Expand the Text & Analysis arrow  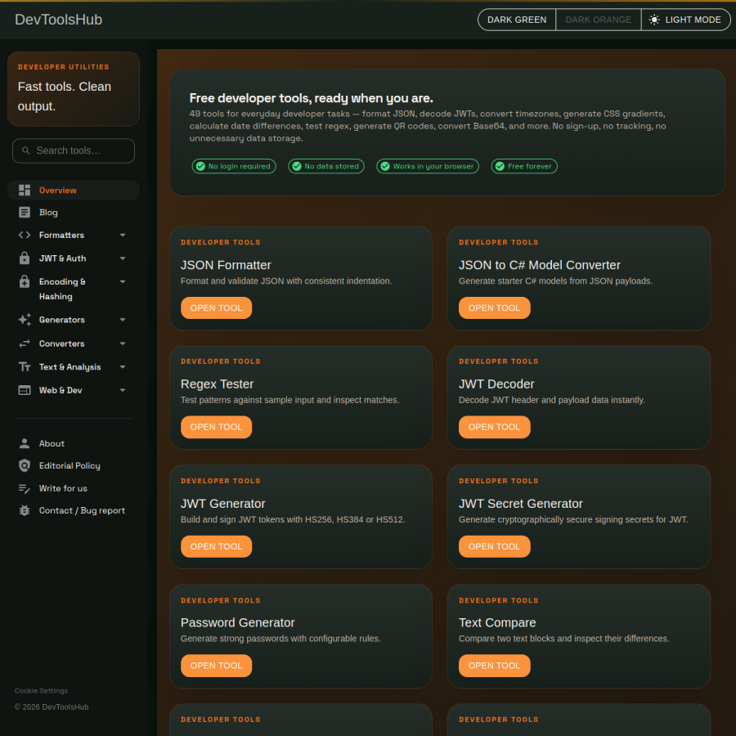pyautogui.click(x=123, y=366)
